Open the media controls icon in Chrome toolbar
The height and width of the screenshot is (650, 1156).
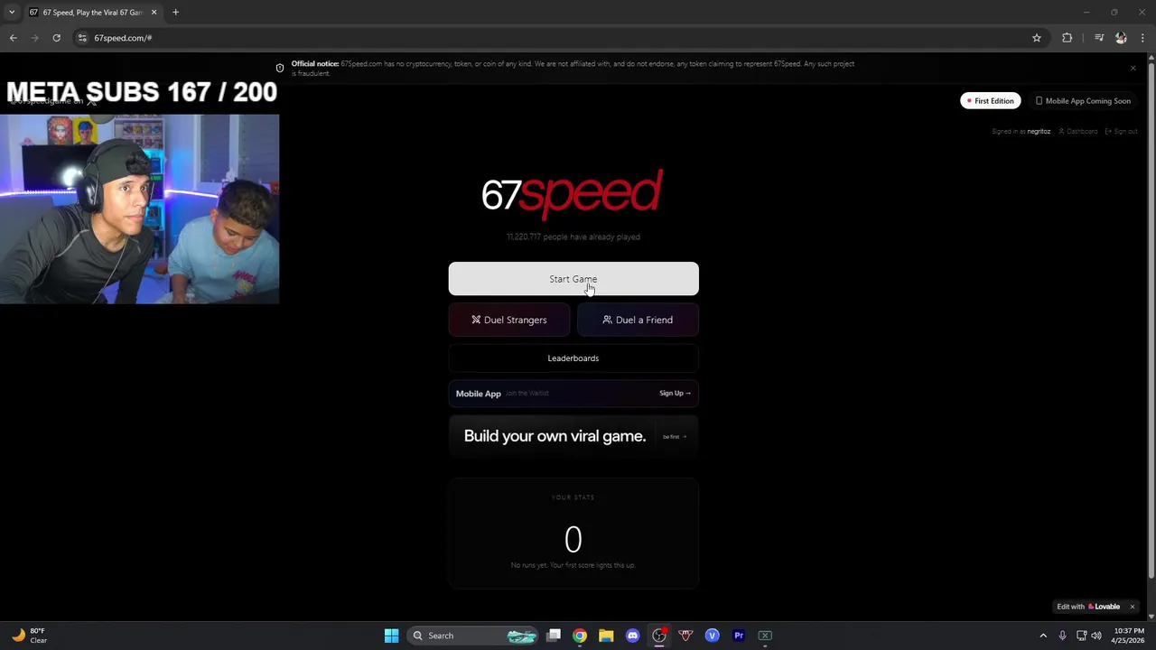[1099, 38]
